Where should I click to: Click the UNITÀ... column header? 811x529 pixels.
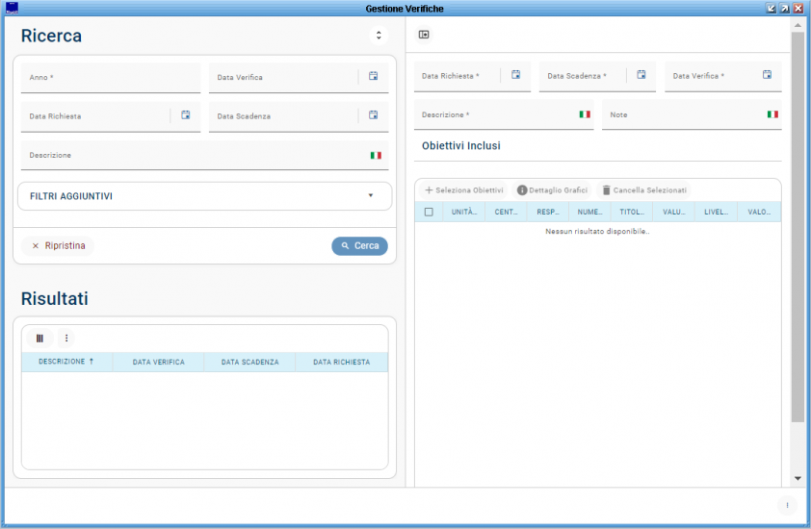(x=464, y=212)
